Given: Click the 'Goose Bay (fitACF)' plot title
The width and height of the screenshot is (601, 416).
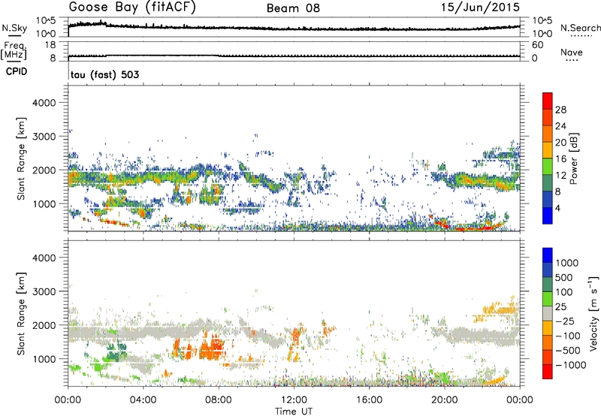Looking at the screenshot, I should (x=132, y=8).
